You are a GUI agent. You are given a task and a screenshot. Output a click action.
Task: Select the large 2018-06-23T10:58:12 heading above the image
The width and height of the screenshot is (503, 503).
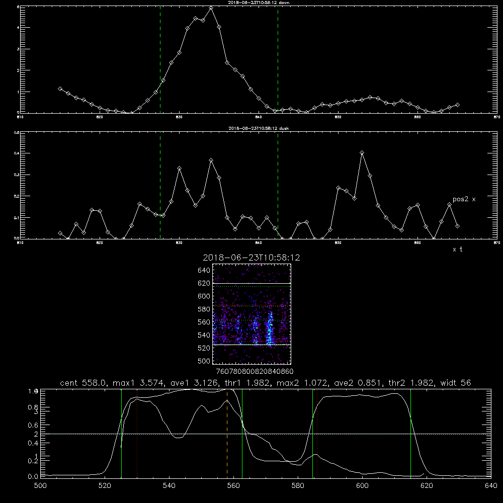point(251,258)
